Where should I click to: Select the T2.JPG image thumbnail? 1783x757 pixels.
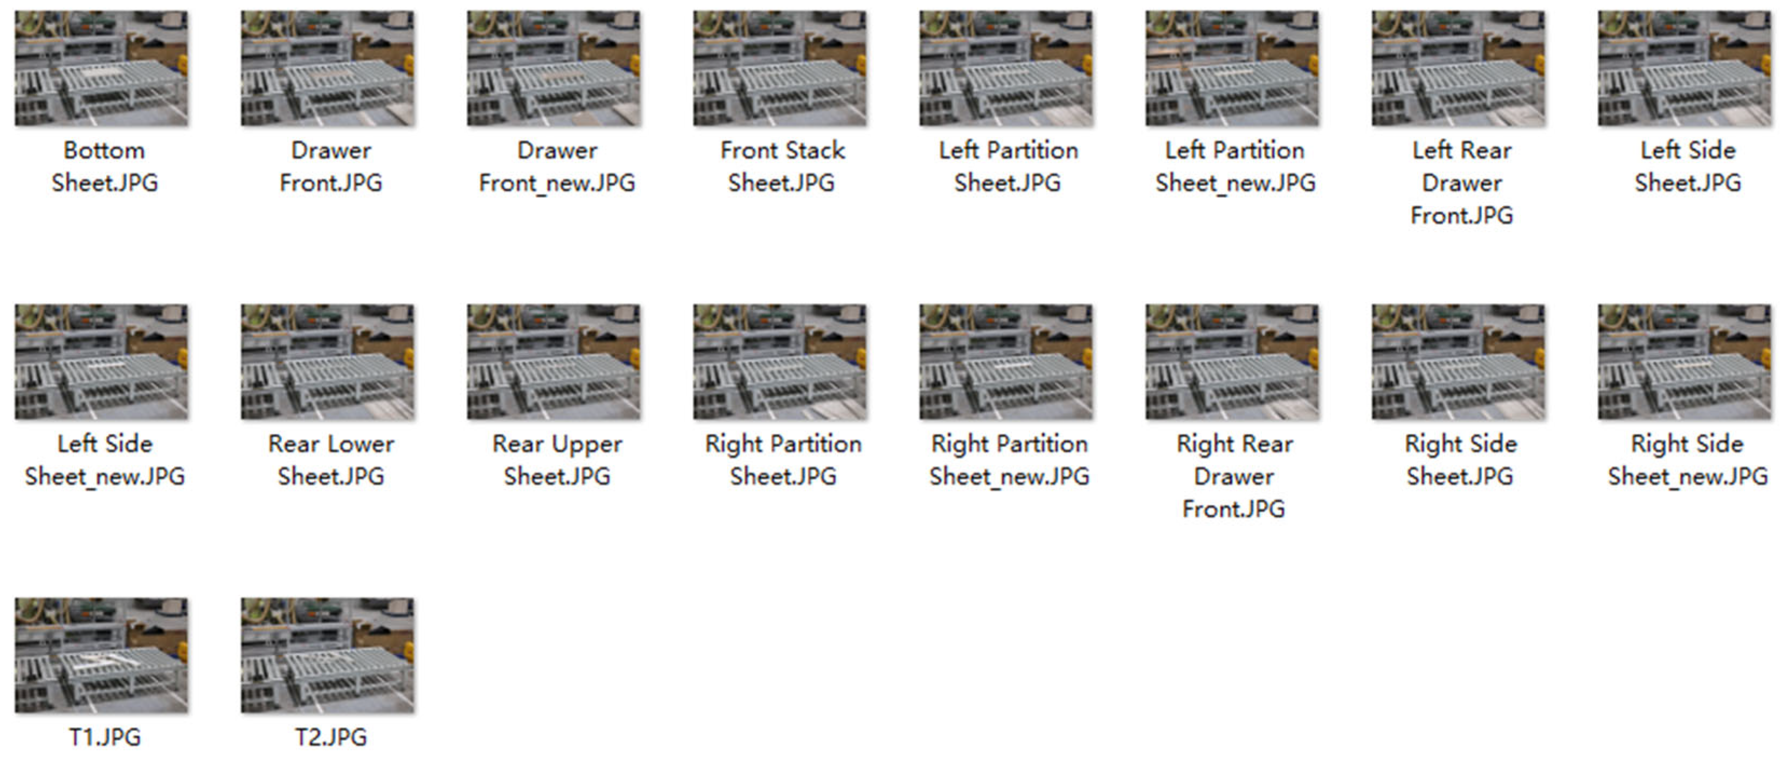(328, 655)
